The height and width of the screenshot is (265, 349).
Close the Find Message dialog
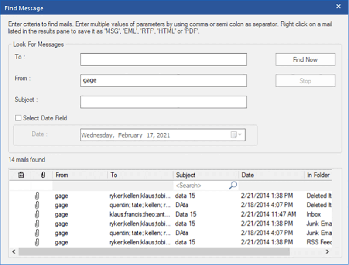339,7
